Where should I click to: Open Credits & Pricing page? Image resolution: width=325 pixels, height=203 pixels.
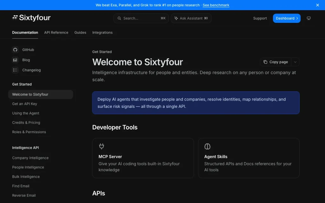coord(26,123)
